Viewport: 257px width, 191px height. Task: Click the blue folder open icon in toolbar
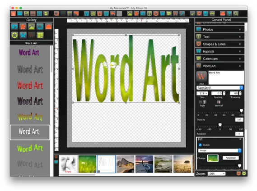click(x=20, y=14)
